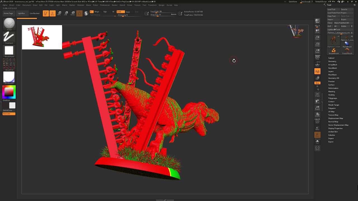Viewport: 358px width, 201px height.
Task: Toggle the Mrgb channel
Action: pyautogui.click(x=97, y=12)
